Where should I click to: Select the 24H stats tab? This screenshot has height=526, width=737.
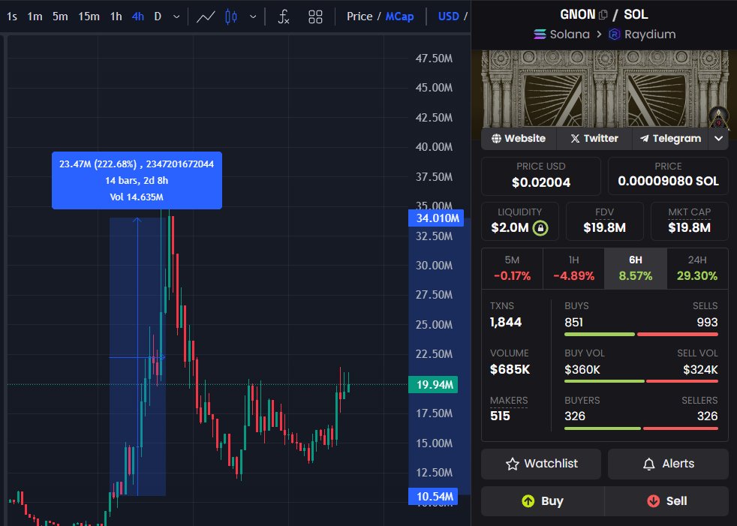click(697, 269)
